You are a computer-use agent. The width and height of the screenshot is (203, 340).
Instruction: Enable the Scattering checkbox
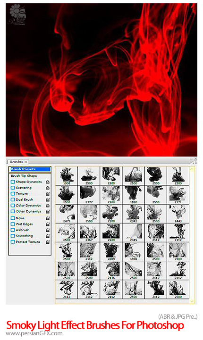coord(13,188)
